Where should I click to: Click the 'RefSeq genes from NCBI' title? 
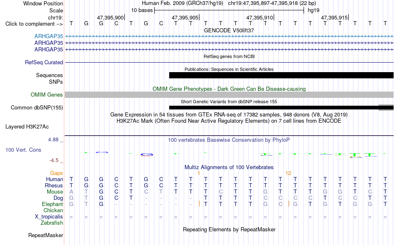pyautogui.click(x=229, y=56)
